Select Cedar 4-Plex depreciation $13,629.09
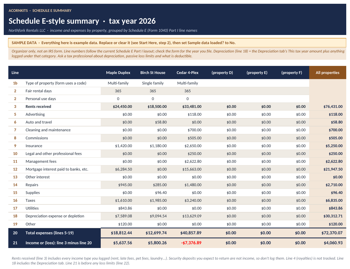 (187, 216)
